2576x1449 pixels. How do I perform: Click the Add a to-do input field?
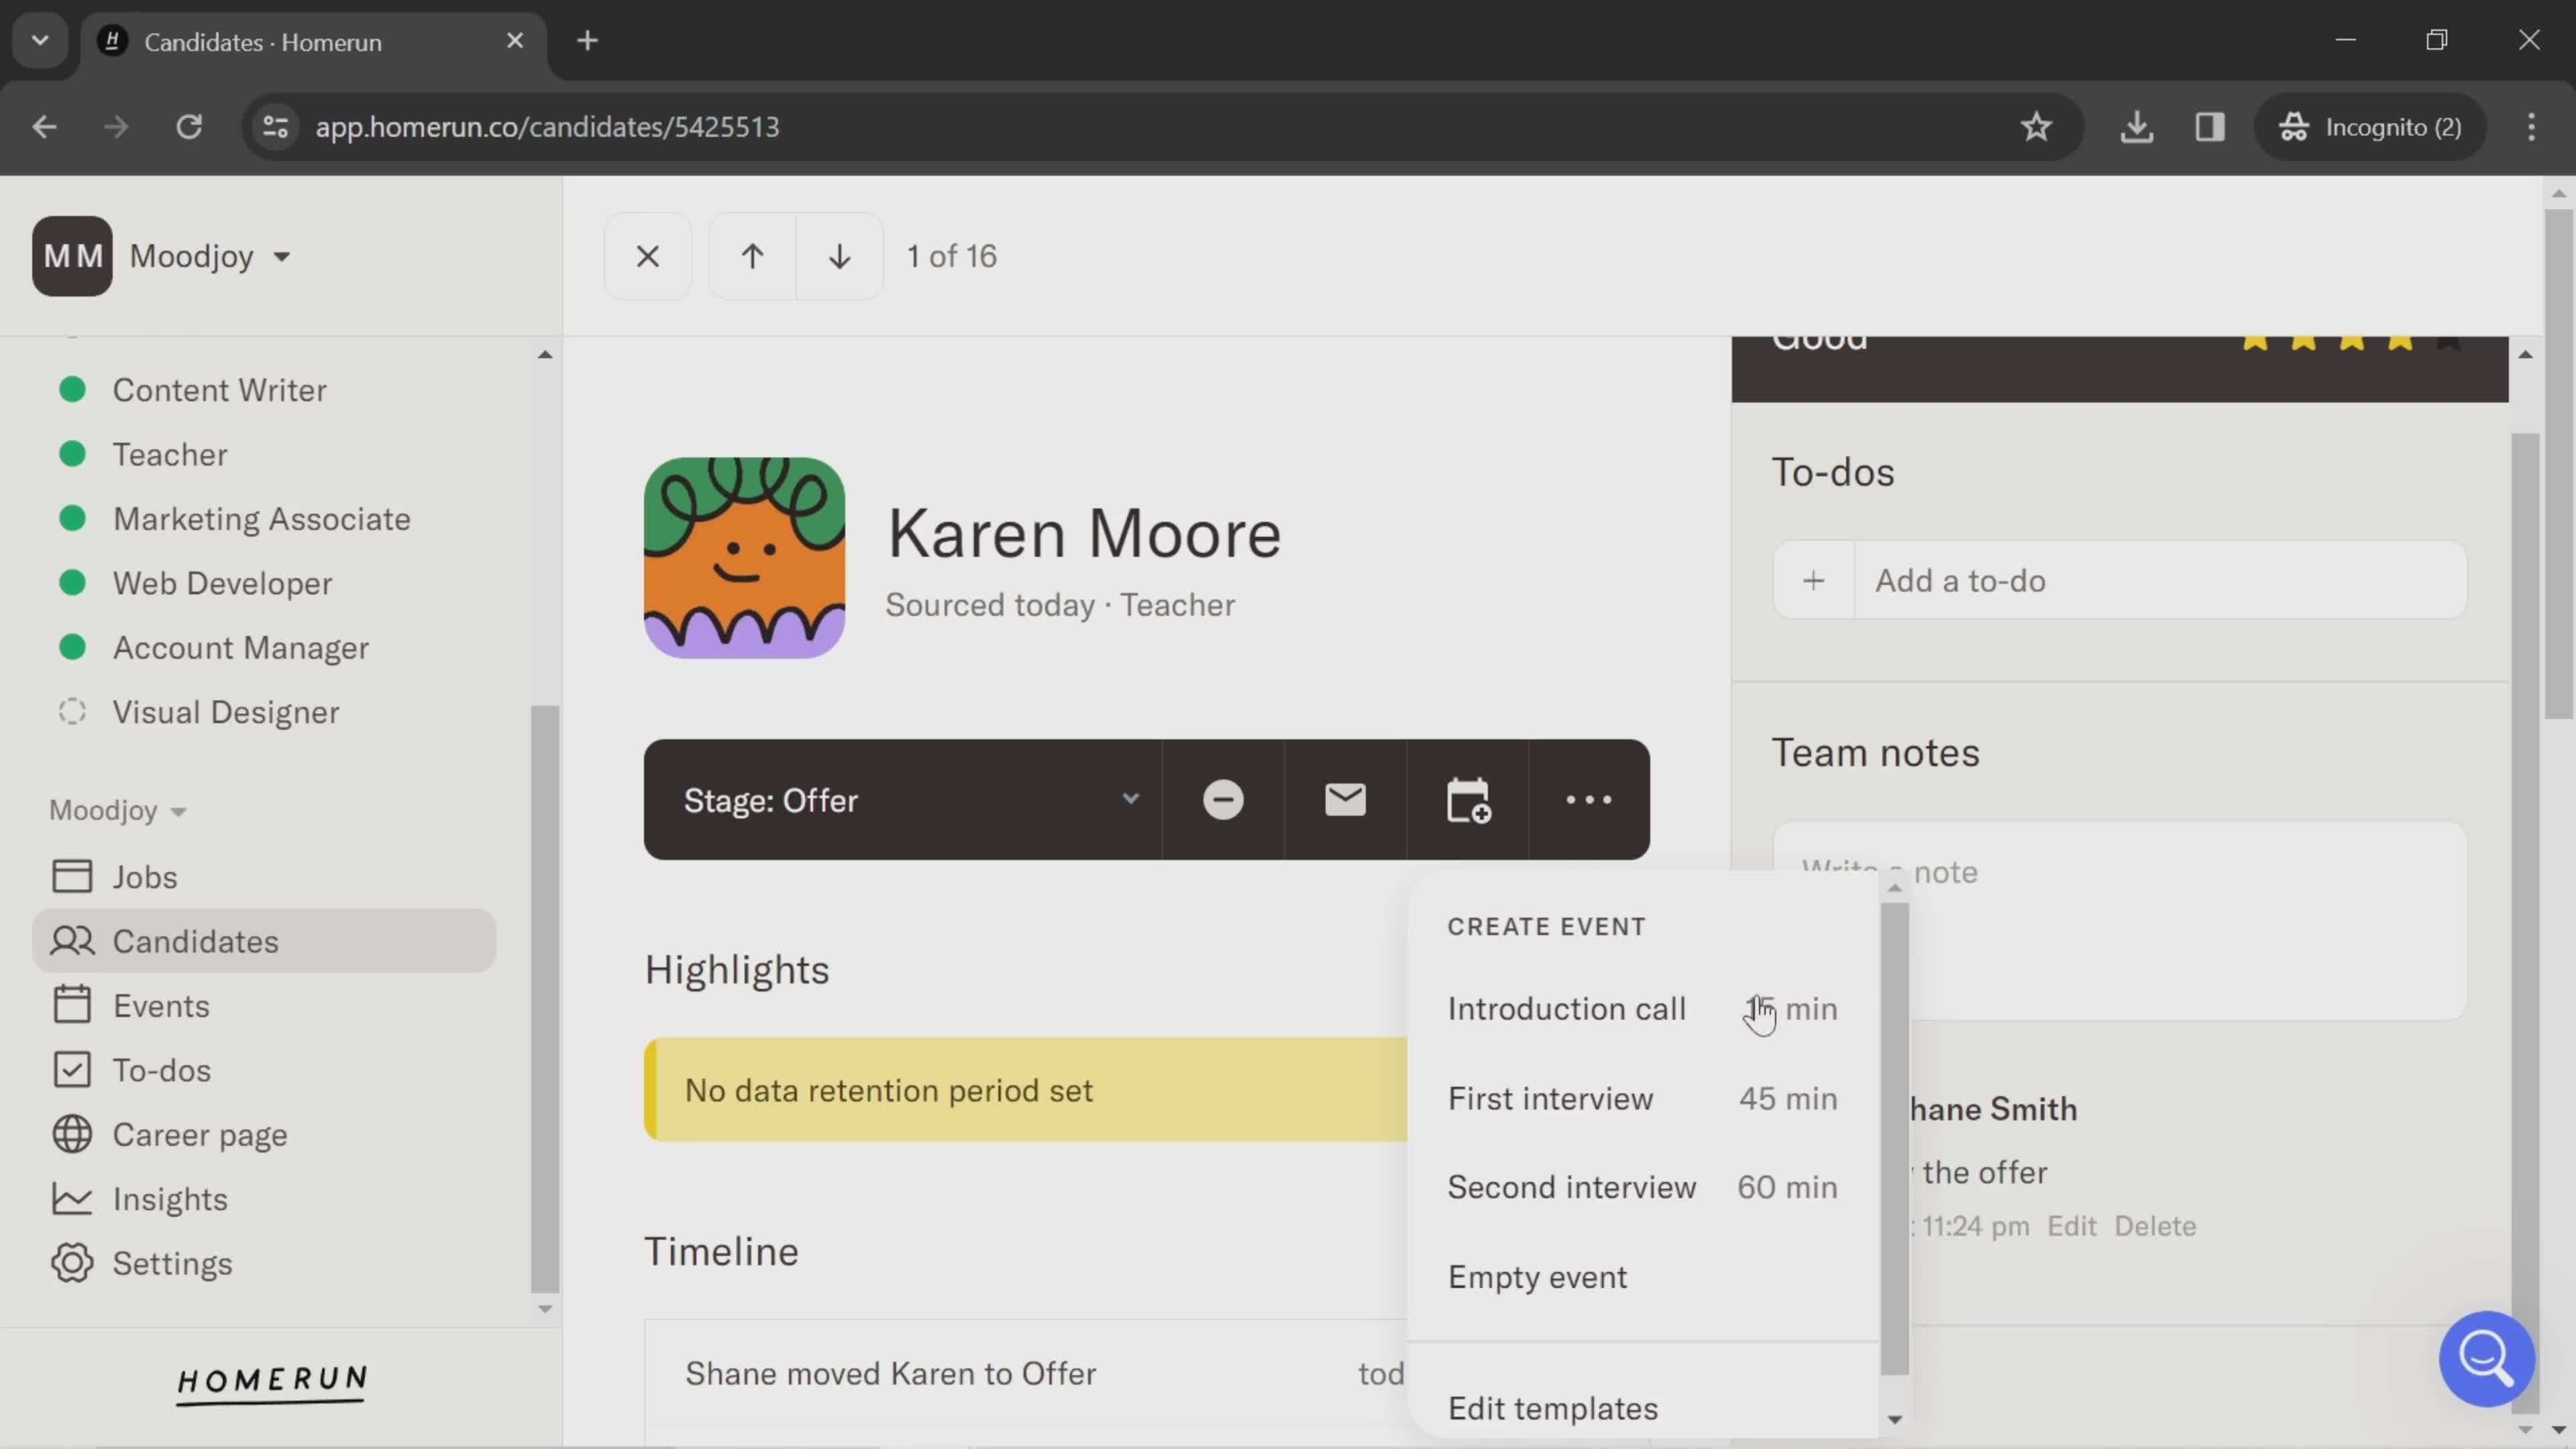click(x=2160, y=580)
